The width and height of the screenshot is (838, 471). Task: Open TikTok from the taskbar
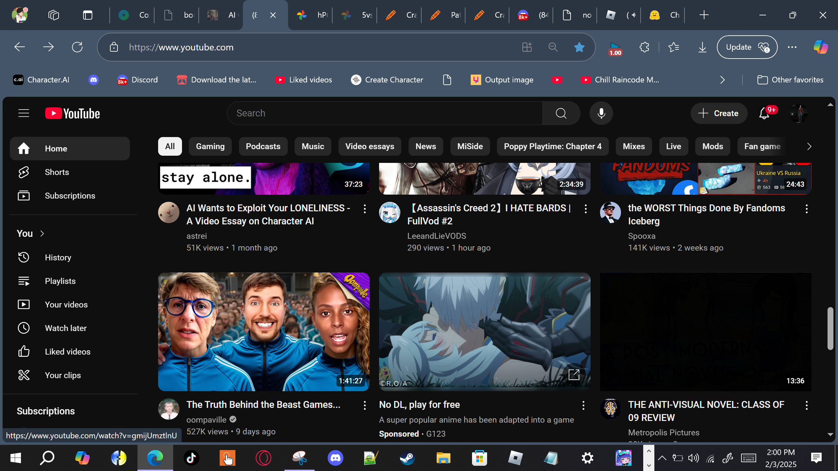point(191,458)
